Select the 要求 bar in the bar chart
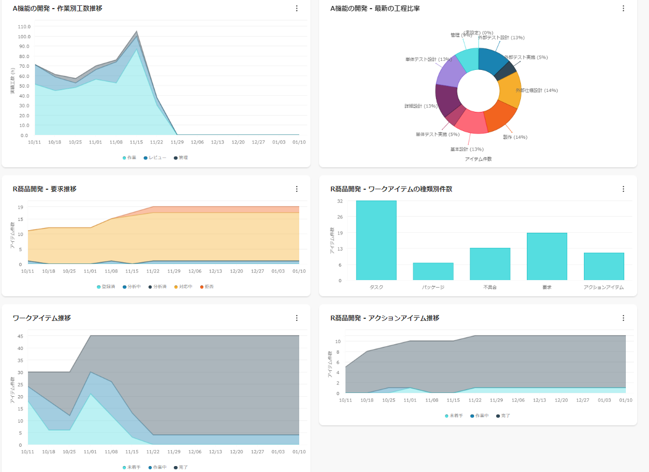 [x=547, y=256]
